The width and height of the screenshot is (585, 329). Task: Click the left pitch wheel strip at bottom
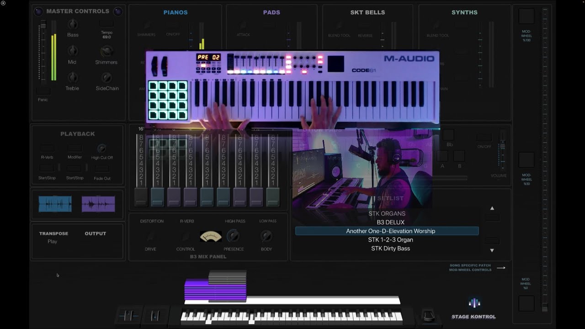128,316
